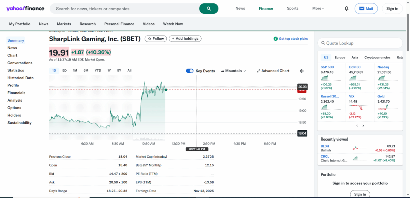The width and height of the screenshot is (410, 198).
Task: Switch to the Europe markets tab
Action: point(340,57)
